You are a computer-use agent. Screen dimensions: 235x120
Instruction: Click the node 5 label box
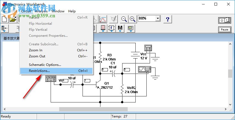click(127, 69)
